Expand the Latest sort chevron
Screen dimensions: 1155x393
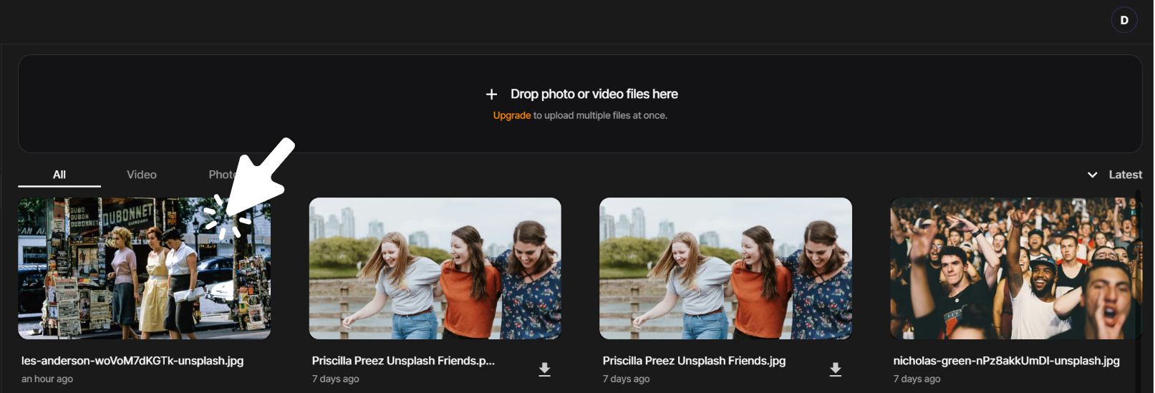(x=1092, y=175)
